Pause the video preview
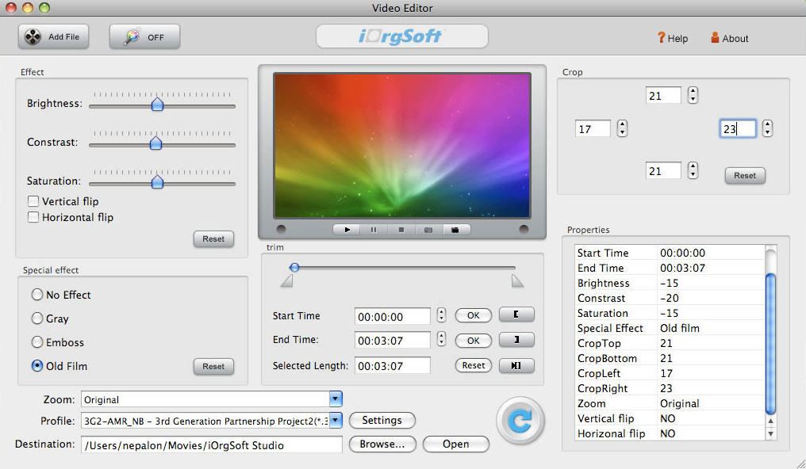 tap(374, 230)
